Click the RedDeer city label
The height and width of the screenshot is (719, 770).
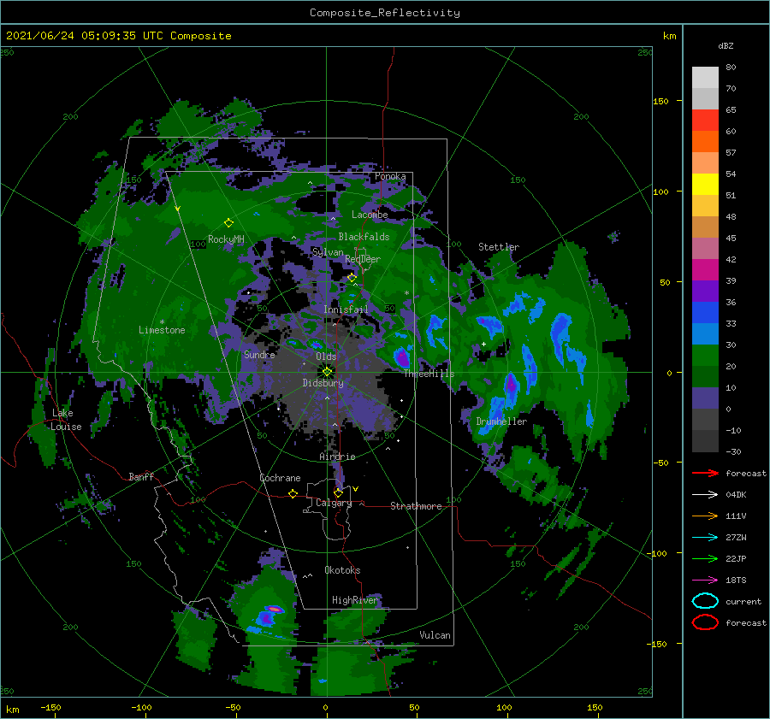[363, 259]
